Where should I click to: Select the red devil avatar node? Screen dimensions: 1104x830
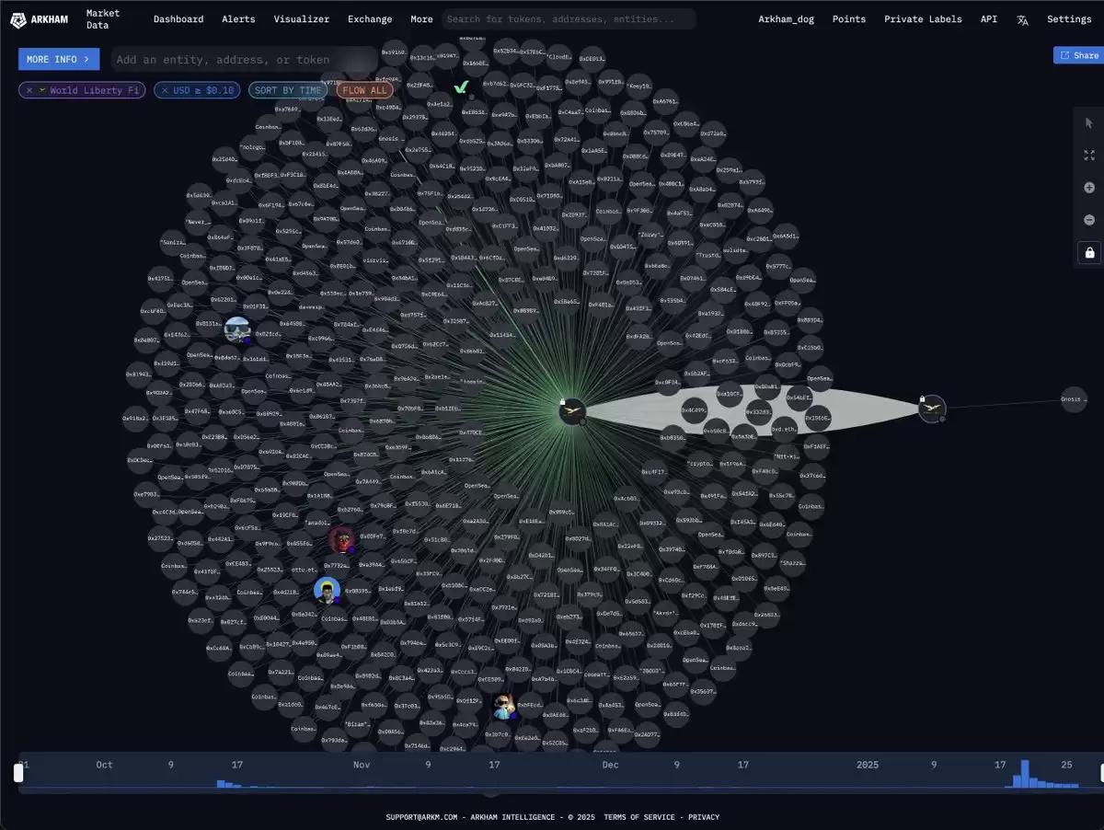(342, 539)
